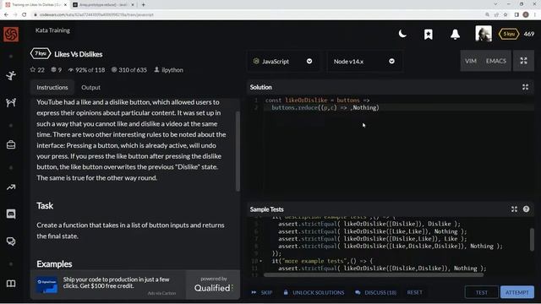Toggle dark mode moon icon

coord(402,34)
